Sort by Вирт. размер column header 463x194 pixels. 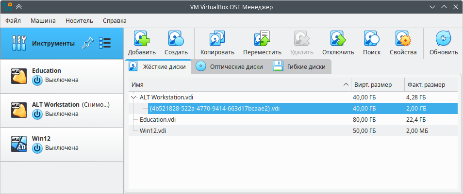pos(378,85)
